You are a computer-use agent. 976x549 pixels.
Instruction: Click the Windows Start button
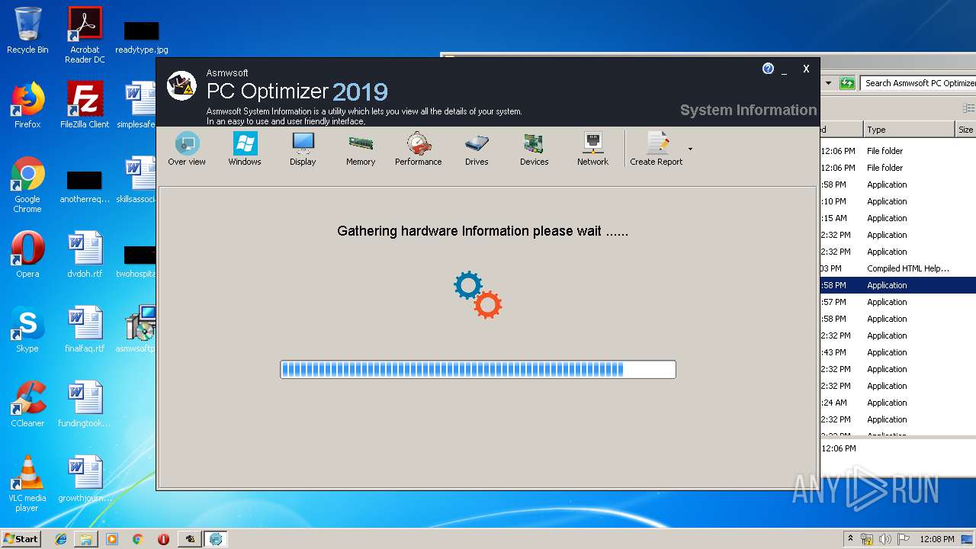pyautogui.click(x=21, y=538)
